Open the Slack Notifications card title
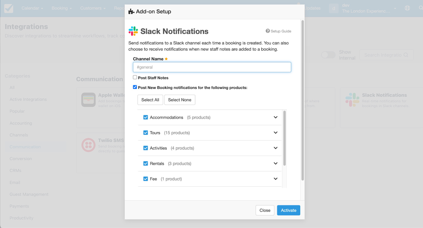This screenshot has width=423, height=228. (x=384, y=95)
